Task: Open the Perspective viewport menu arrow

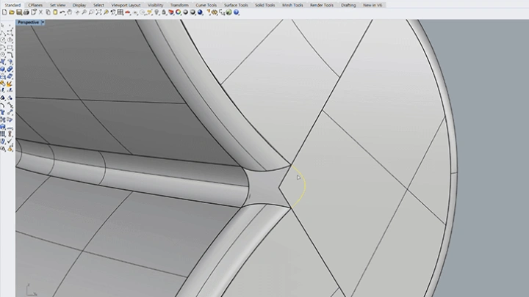Action: click(43, 22)
